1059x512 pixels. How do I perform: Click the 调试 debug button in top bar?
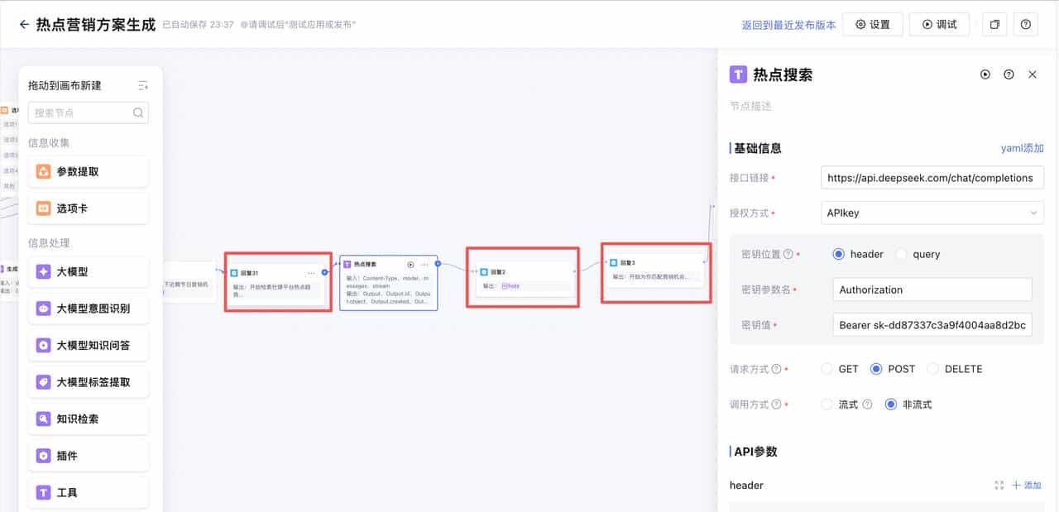coord(939,24)
